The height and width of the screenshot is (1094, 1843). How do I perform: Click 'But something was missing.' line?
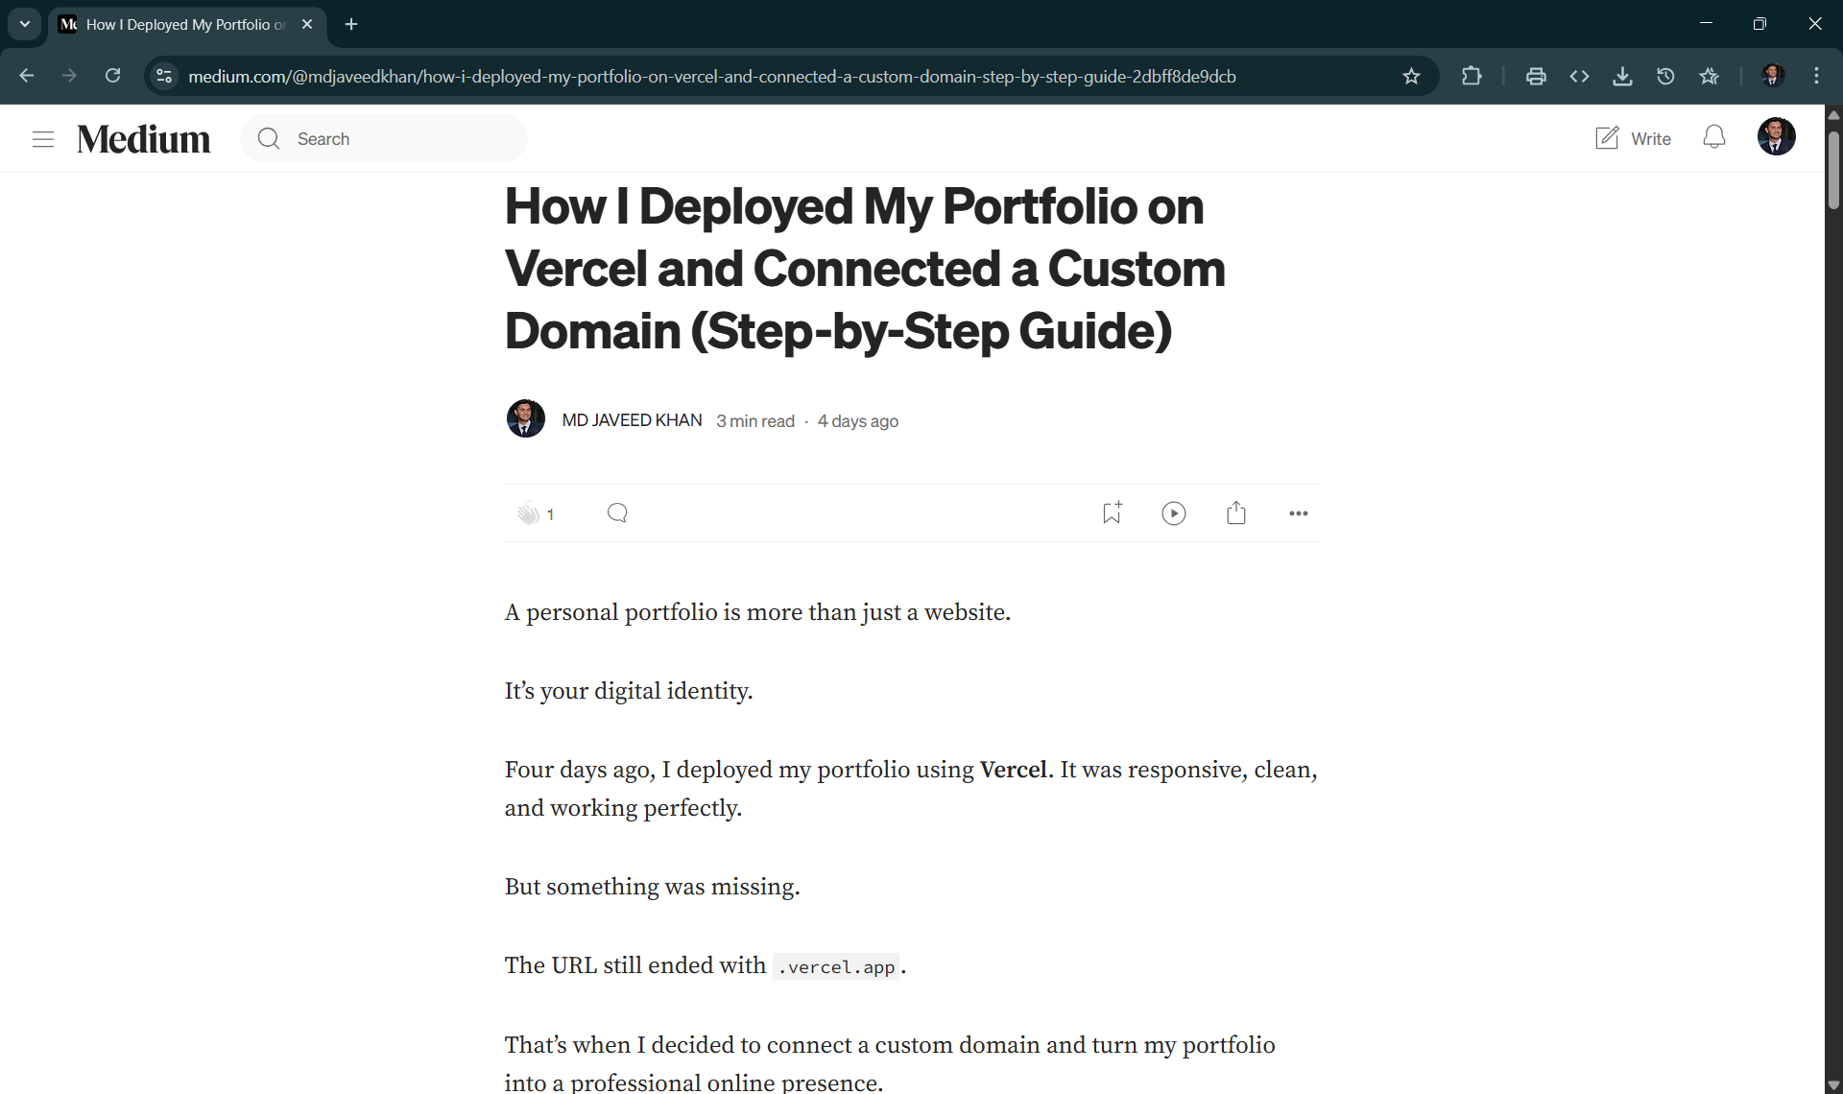652,887
